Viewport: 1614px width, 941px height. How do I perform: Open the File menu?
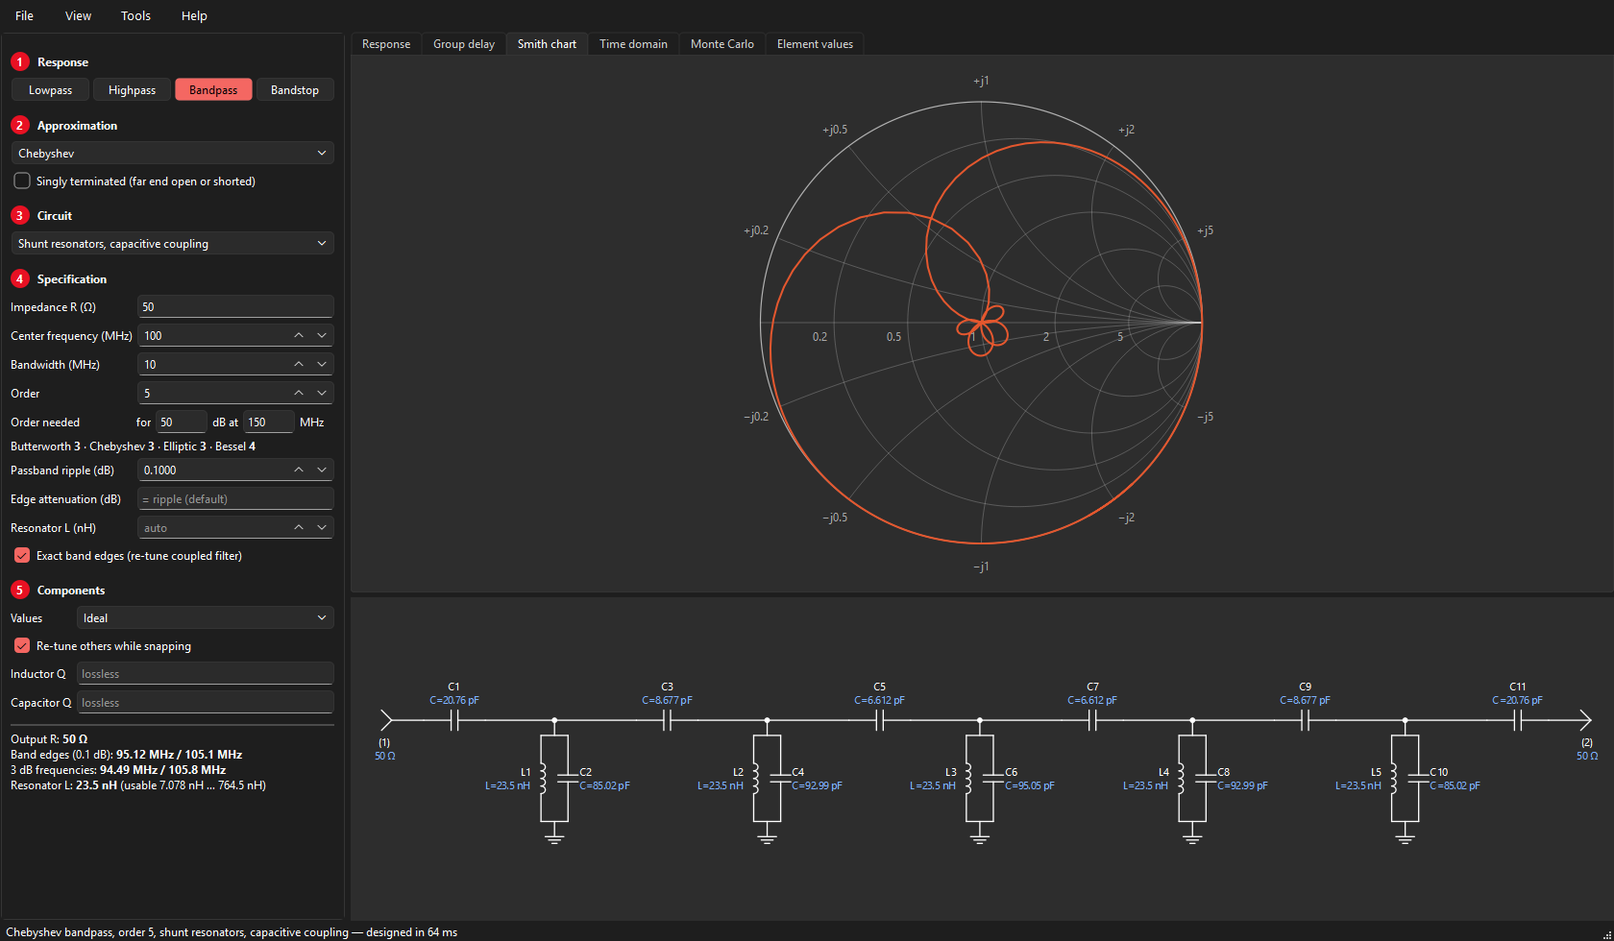(x=25, y=15)
